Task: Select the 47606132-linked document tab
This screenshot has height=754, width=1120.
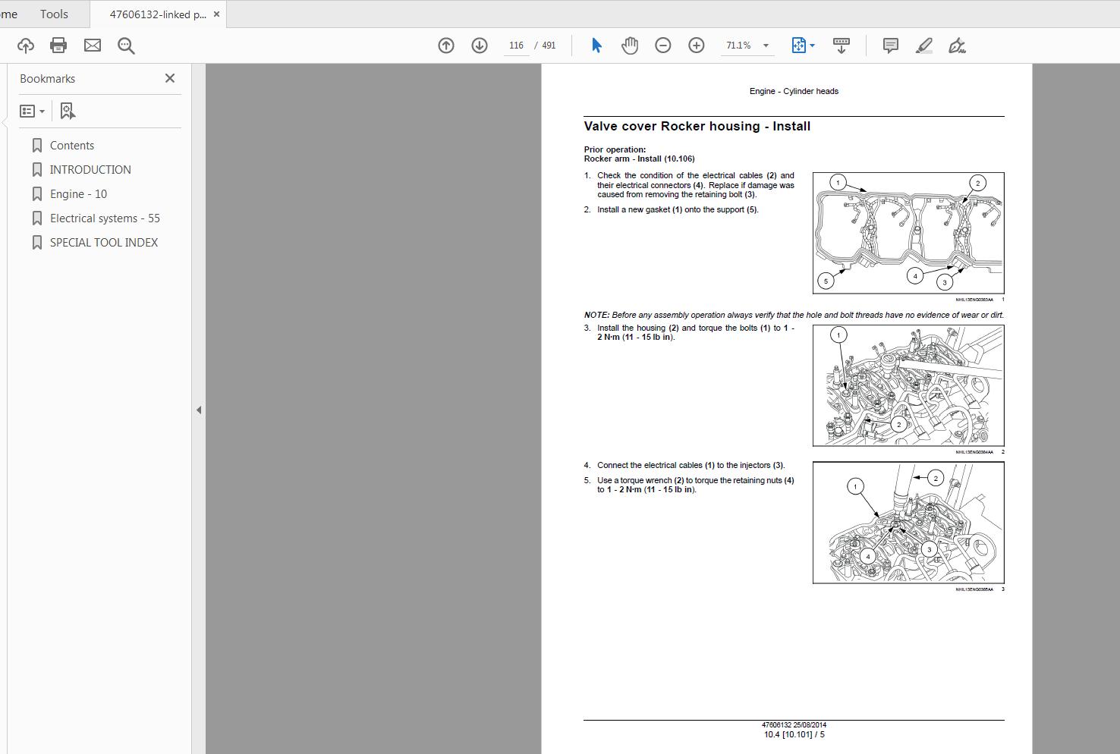Action: point(157,14)
